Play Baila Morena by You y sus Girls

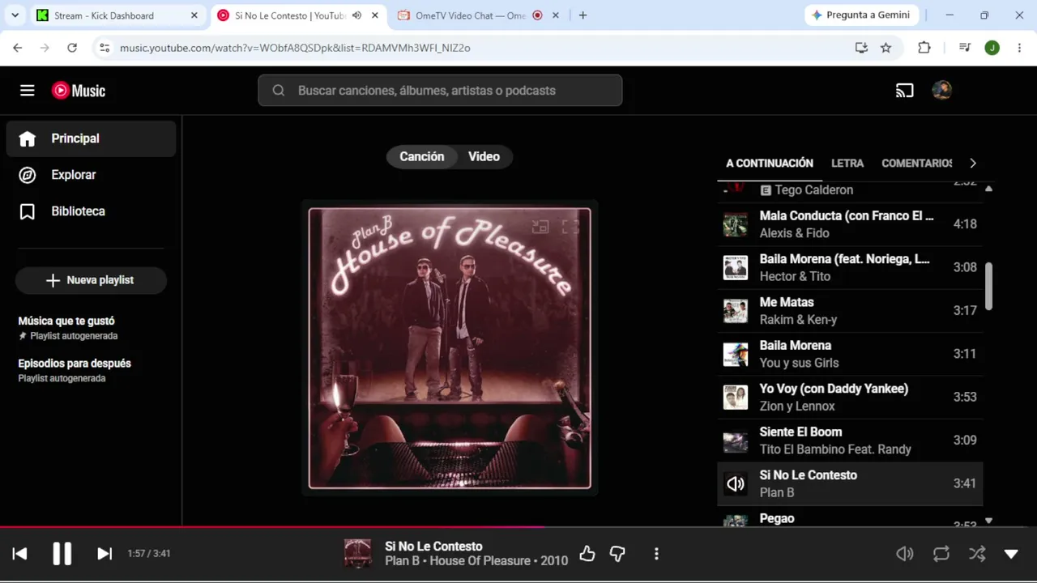850,355
